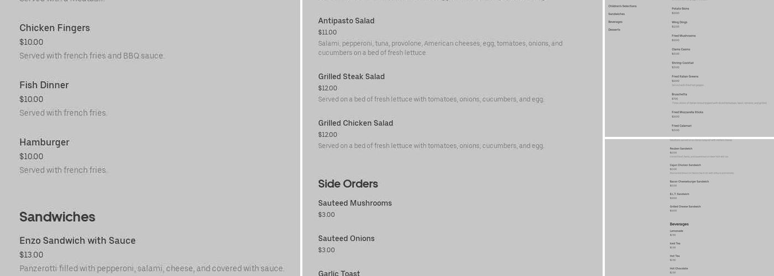Screen dimensions: 774x276
Task: Click the Chicken Fingers menu item
Action: (55, 28)
